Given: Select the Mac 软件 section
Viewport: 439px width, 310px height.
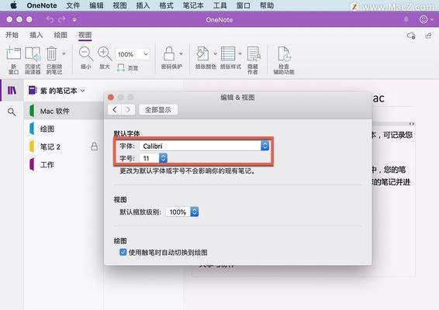Looking at the screenshot, I should point(64,111).
